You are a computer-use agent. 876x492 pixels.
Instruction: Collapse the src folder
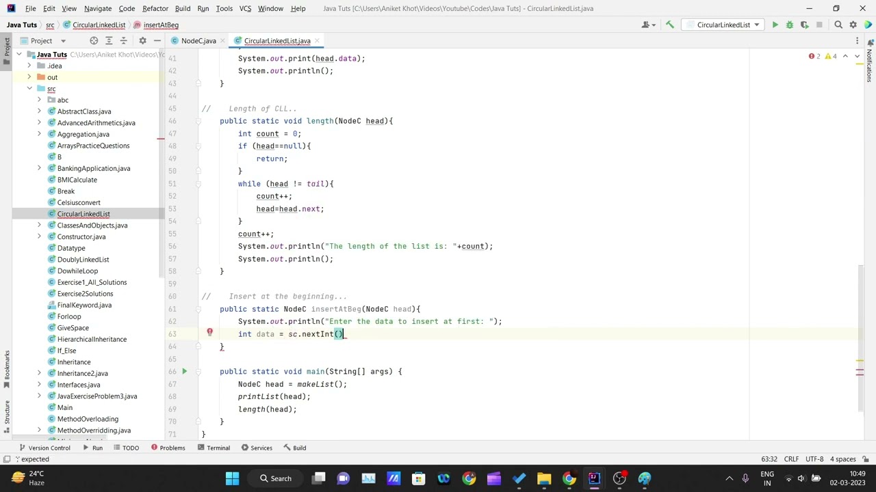point(29,89)
